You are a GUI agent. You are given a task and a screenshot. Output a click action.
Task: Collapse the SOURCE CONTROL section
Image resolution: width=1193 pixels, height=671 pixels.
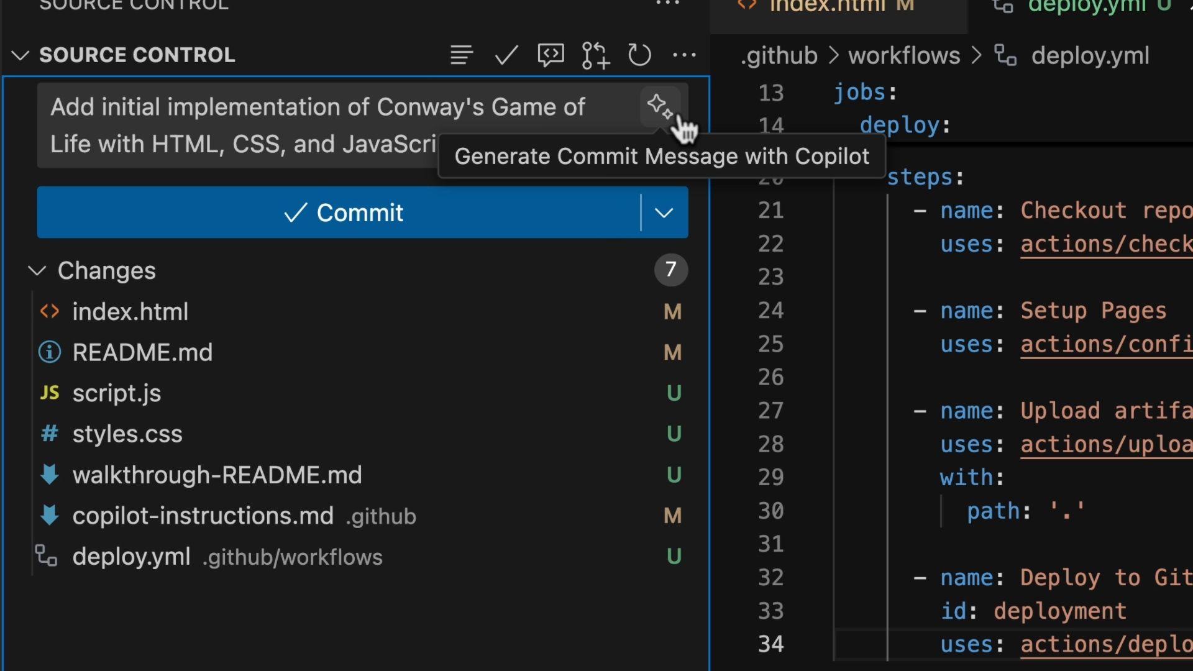point(21,55)
